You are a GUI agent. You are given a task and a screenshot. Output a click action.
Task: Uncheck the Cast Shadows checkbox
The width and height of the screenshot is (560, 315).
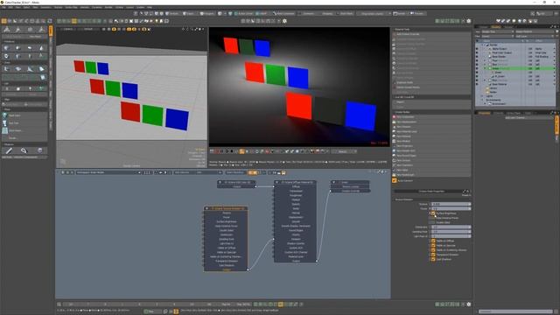coord(433,259)
